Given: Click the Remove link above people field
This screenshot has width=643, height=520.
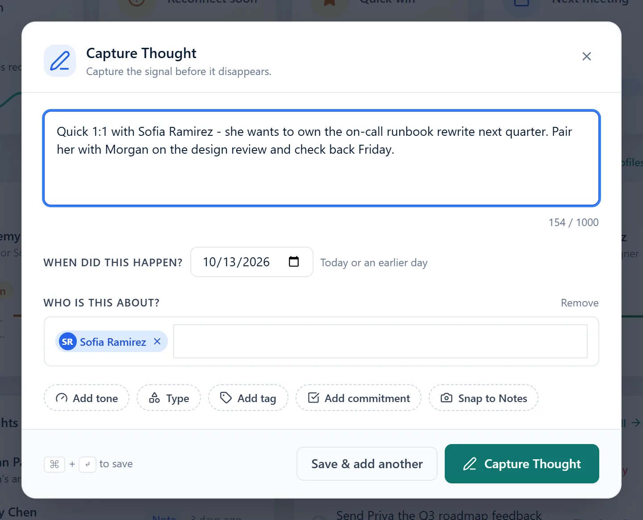Looking at the screenshot, I should tap(580, 303).
